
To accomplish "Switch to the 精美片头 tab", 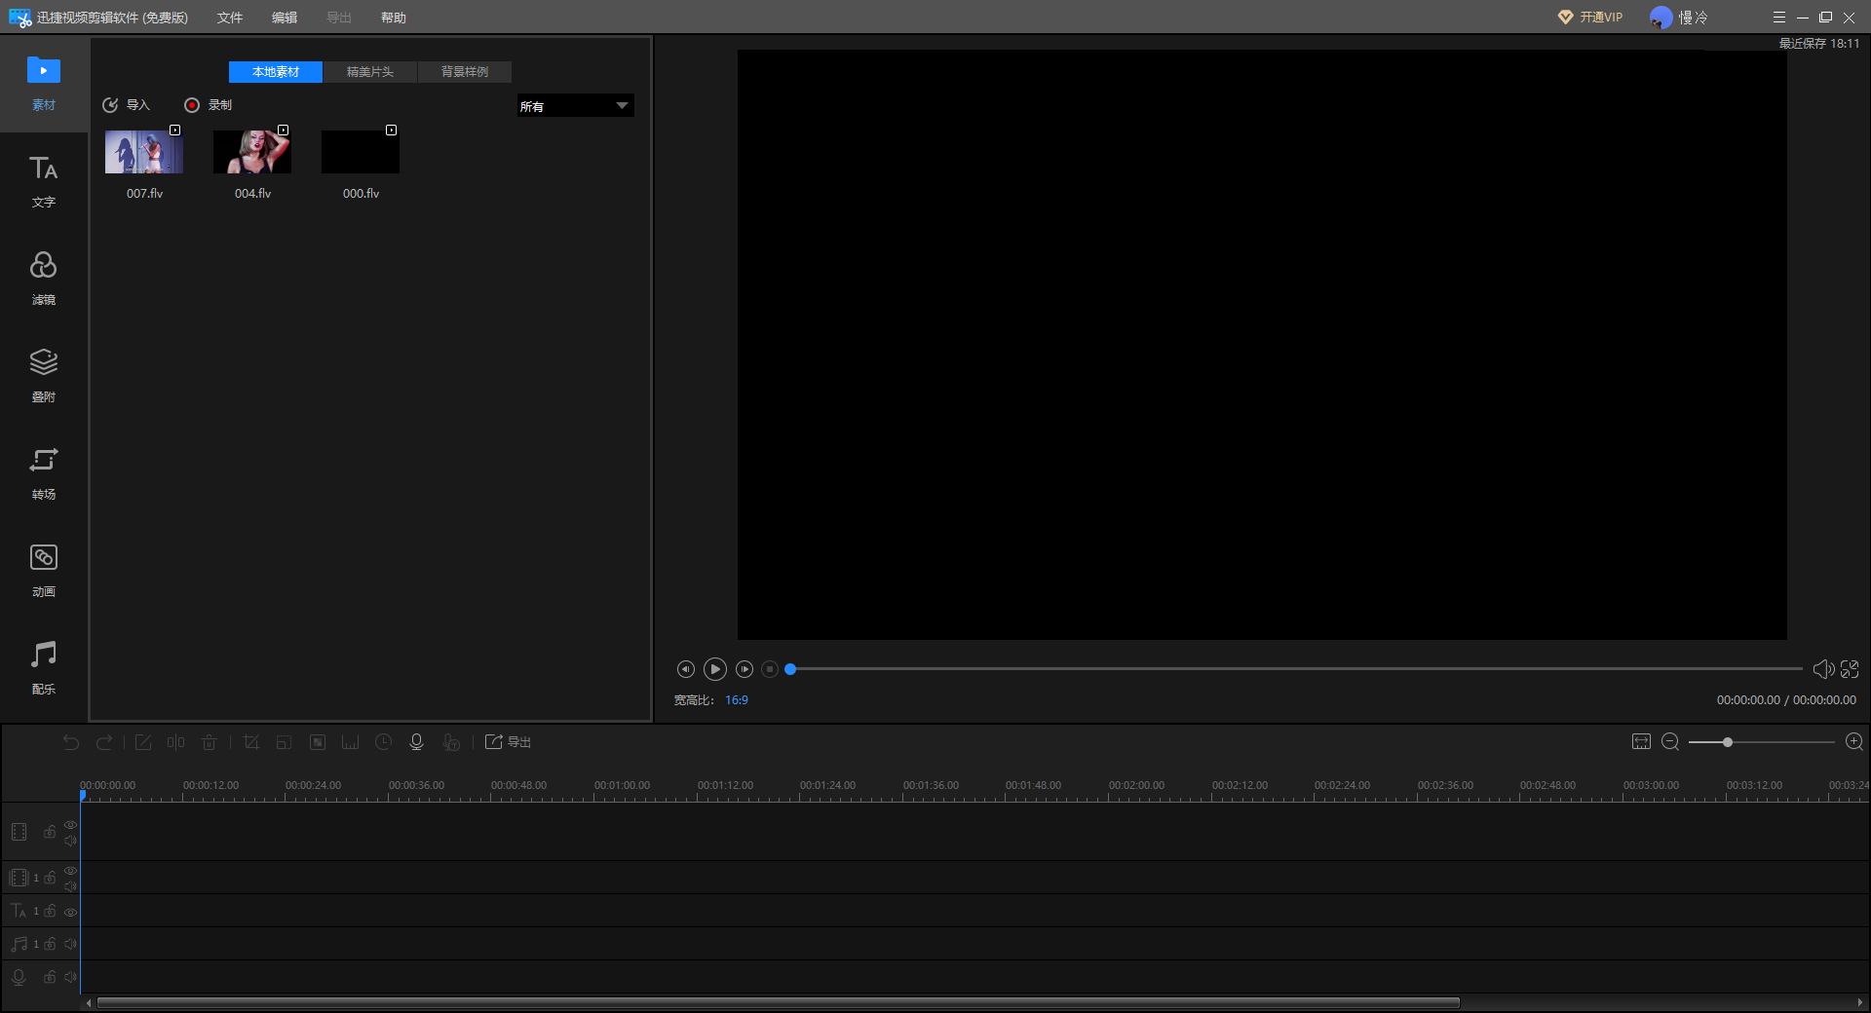I will 370,72.
